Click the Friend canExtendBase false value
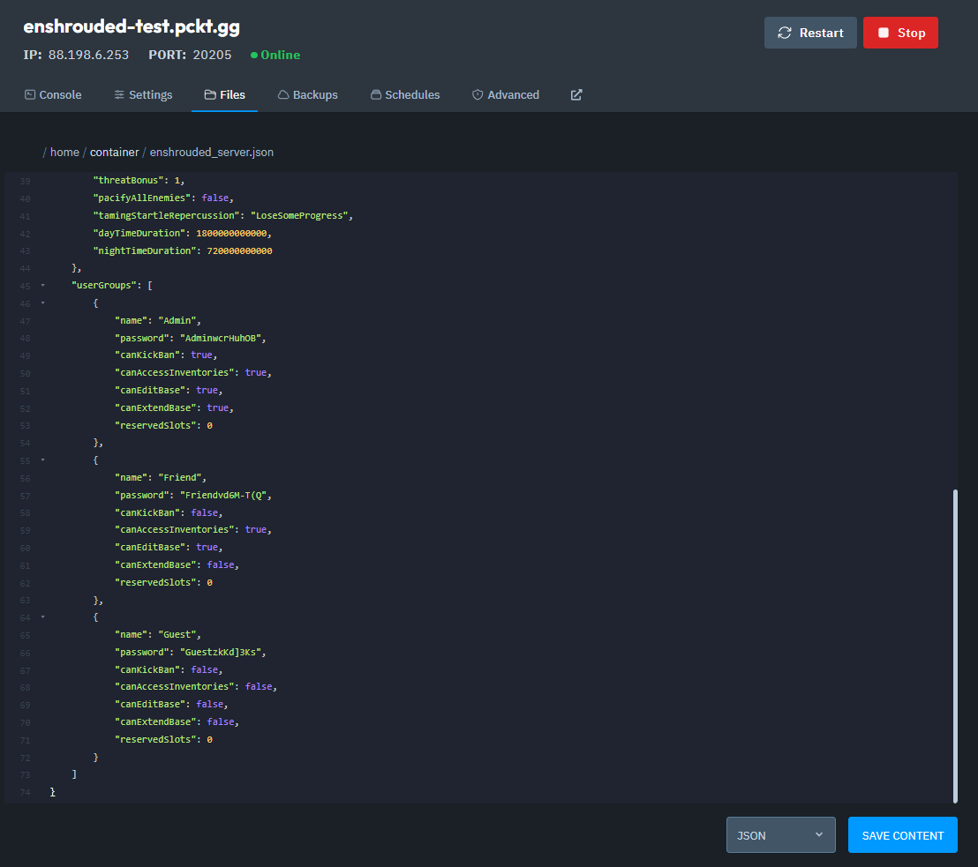978x867 pixels. pyautogui.click(x=221, y=564)
